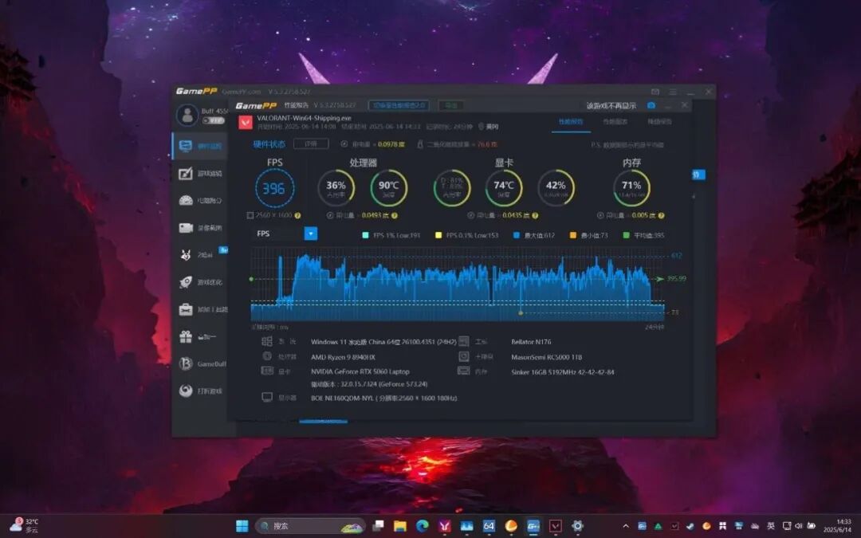
Task: Toggle the FPS 1% Low legend checkbox
Action: [x=365, y=235]
